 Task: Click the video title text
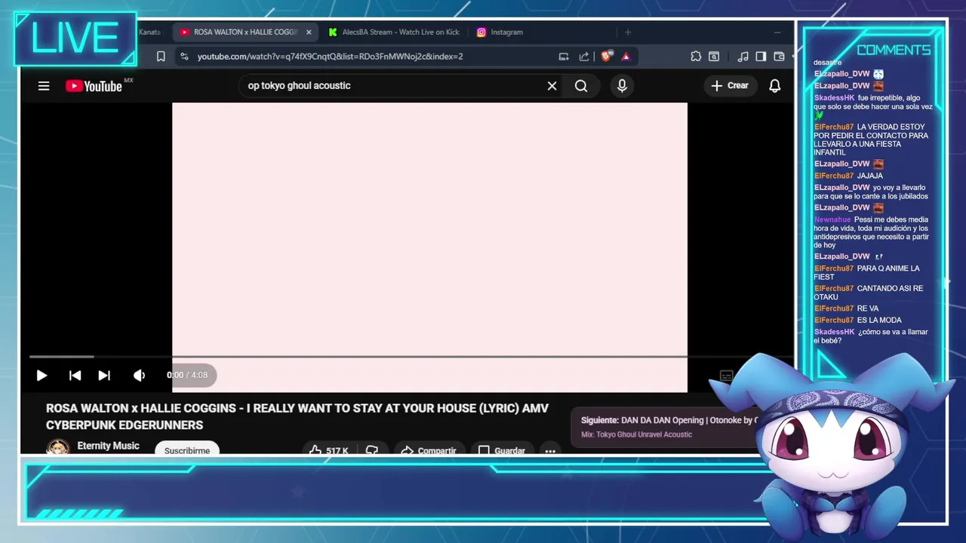coord(297,416)
